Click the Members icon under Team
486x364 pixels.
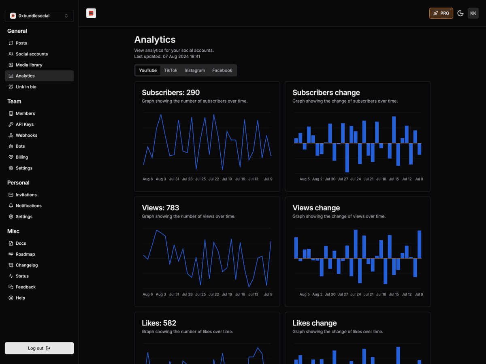tap(11, 113)
